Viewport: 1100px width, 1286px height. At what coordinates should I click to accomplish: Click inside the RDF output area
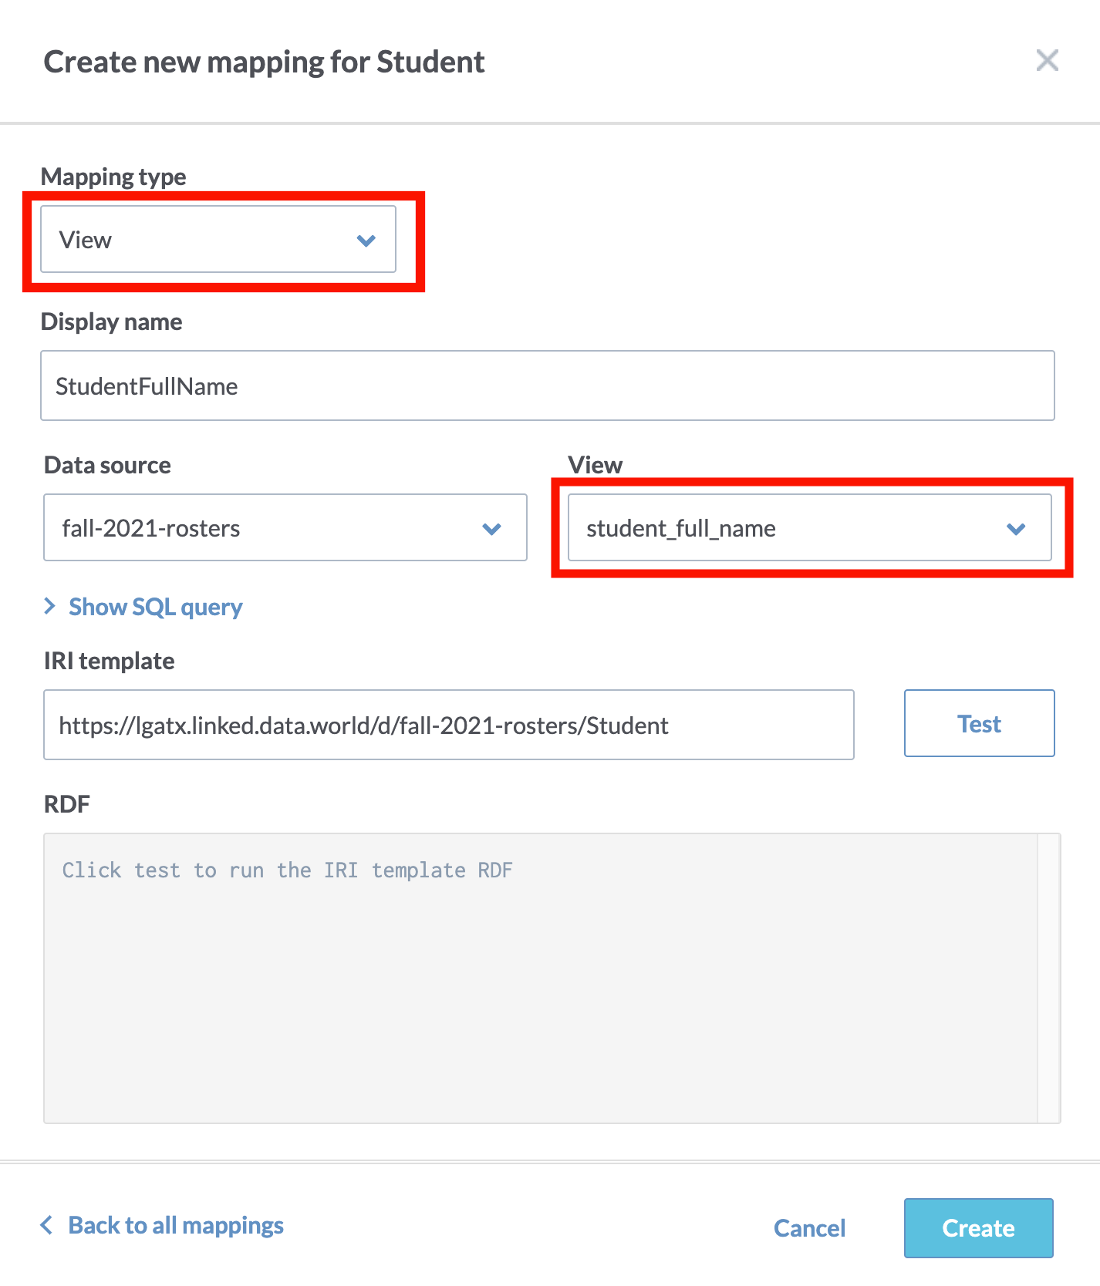click(x=540, y=978)
